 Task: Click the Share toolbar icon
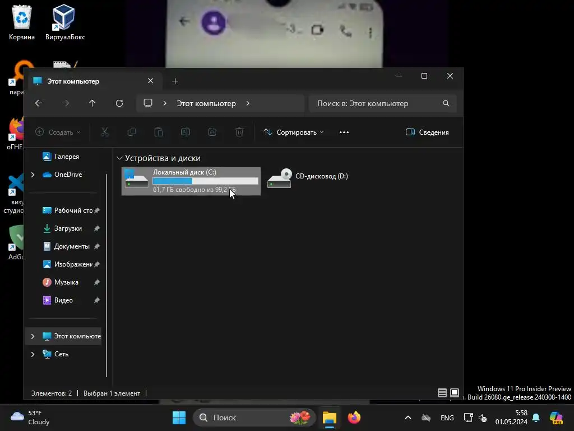point(212,132)
